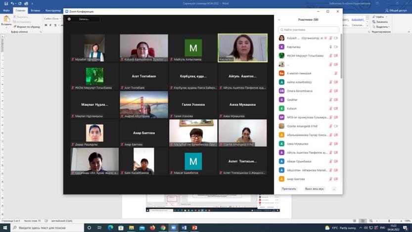Open Chrome from the taskbar
The height and width of the screenshot is (232, 412).
point(163,228)
